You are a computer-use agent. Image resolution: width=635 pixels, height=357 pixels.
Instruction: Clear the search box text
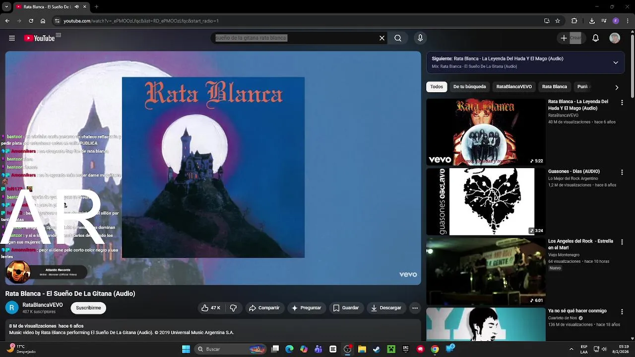click(x=382, y=38)
